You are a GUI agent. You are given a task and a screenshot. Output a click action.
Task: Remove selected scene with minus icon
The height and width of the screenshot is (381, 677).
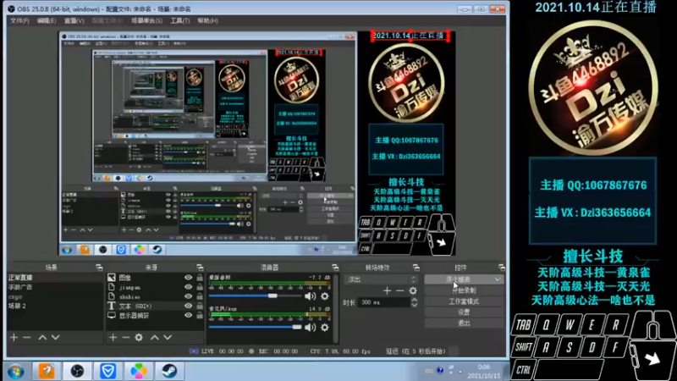[x=27, y=337]
